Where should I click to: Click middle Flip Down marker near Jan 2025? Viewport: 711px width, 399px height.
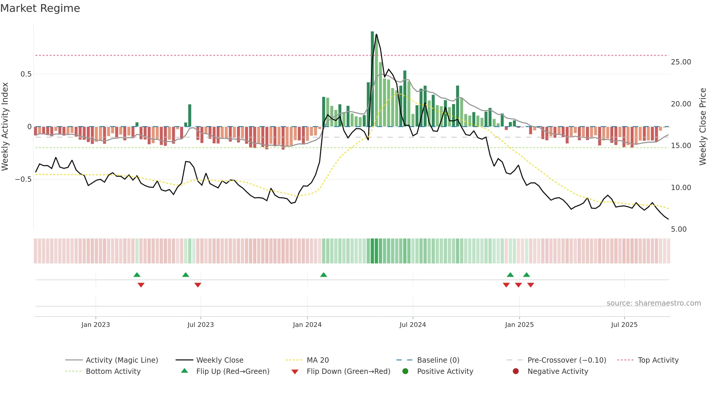click(x=518, y=285)
